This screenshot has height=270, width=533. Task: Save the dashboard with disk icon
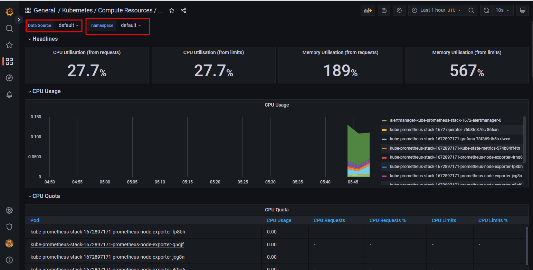pos(384,10)
